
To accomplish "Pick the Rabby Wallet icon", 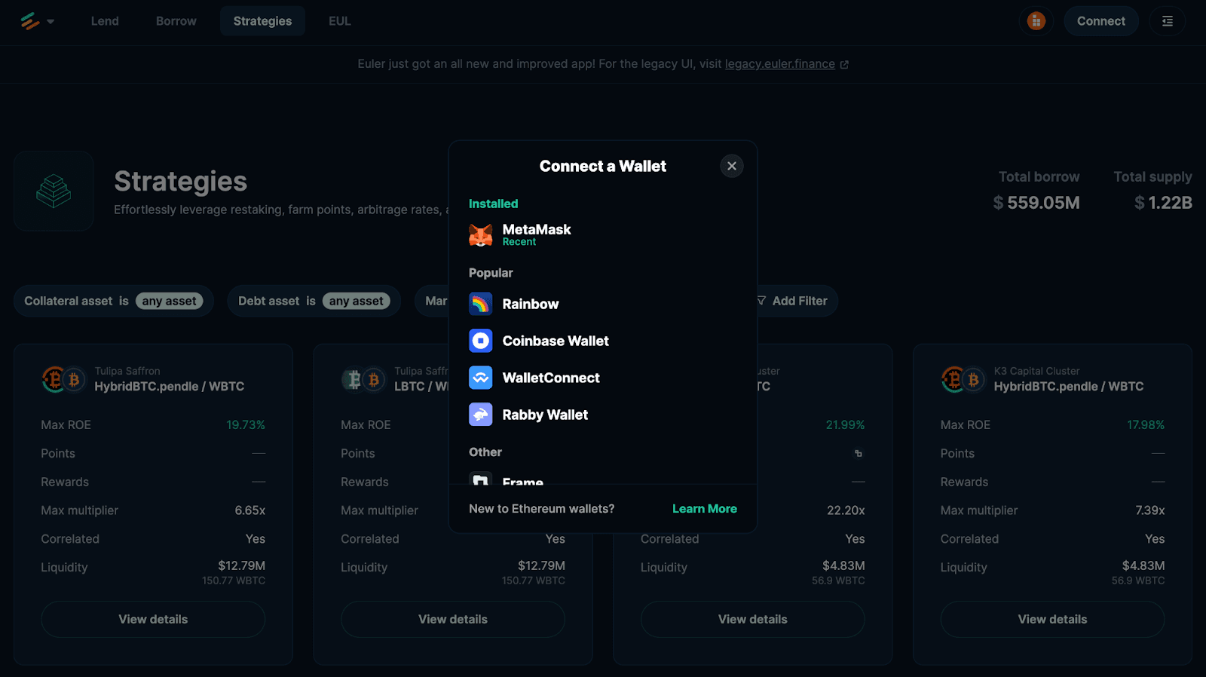I will 480,415.
